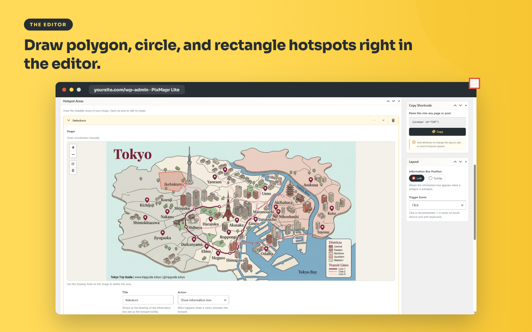Click the yellow browser window dot

[x=71, y=90]
